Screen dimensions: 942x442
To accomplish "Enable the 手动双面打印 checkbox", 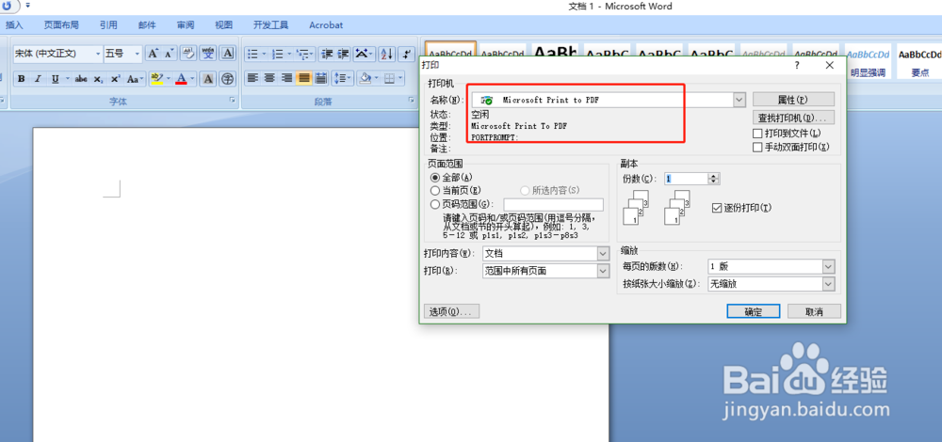I will click(x=757, y=147).
